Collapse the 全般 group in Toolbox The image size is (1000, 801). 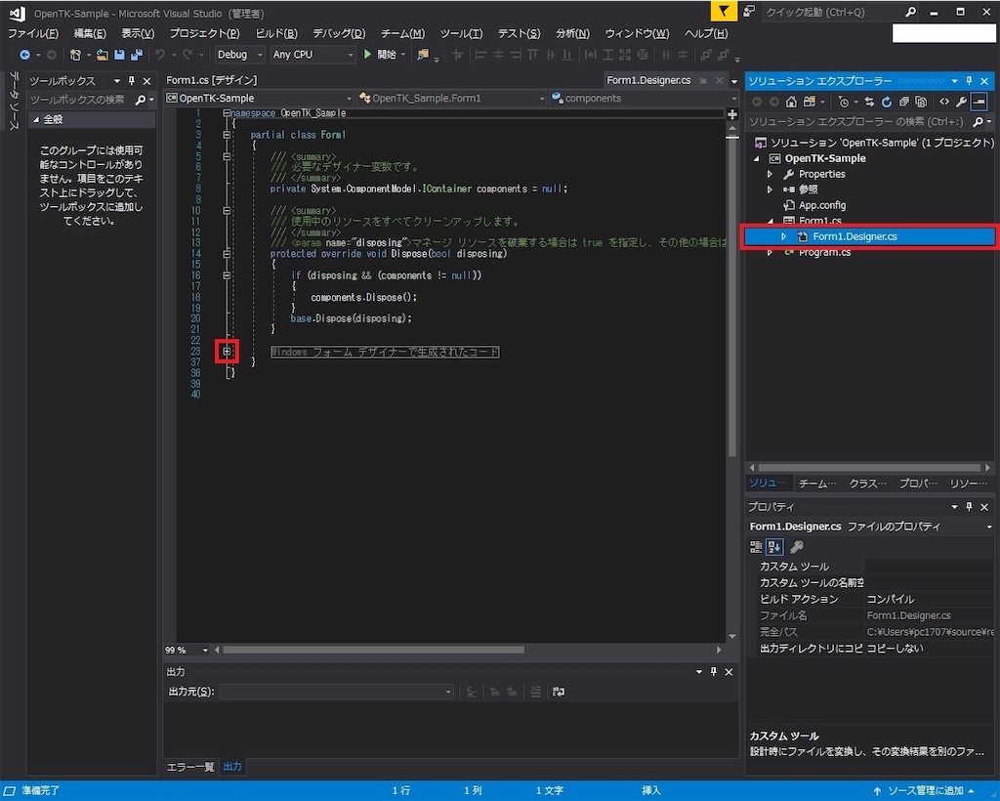[x=36, y=119]
